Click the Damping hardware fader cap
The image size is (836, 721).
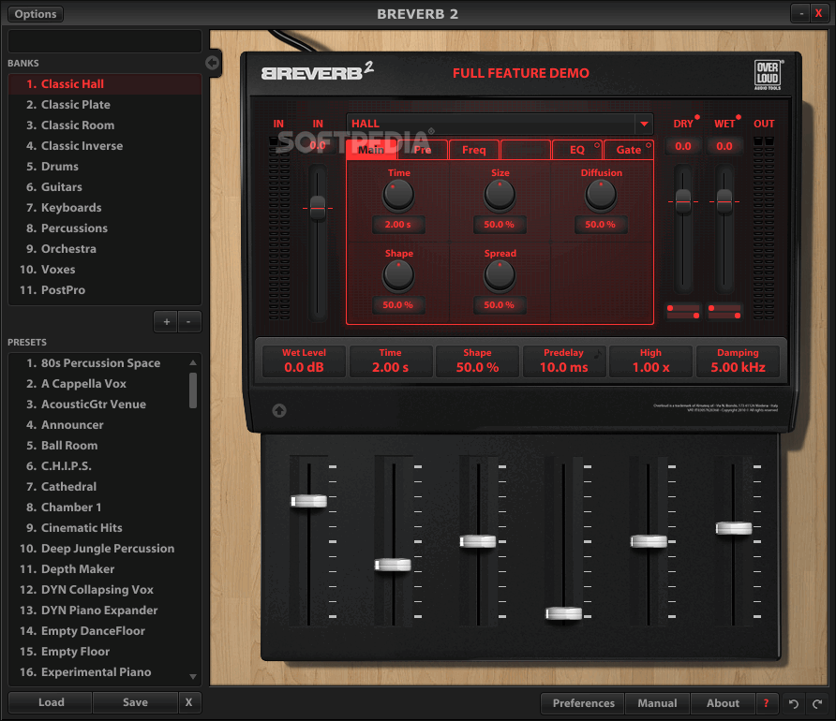734,528
